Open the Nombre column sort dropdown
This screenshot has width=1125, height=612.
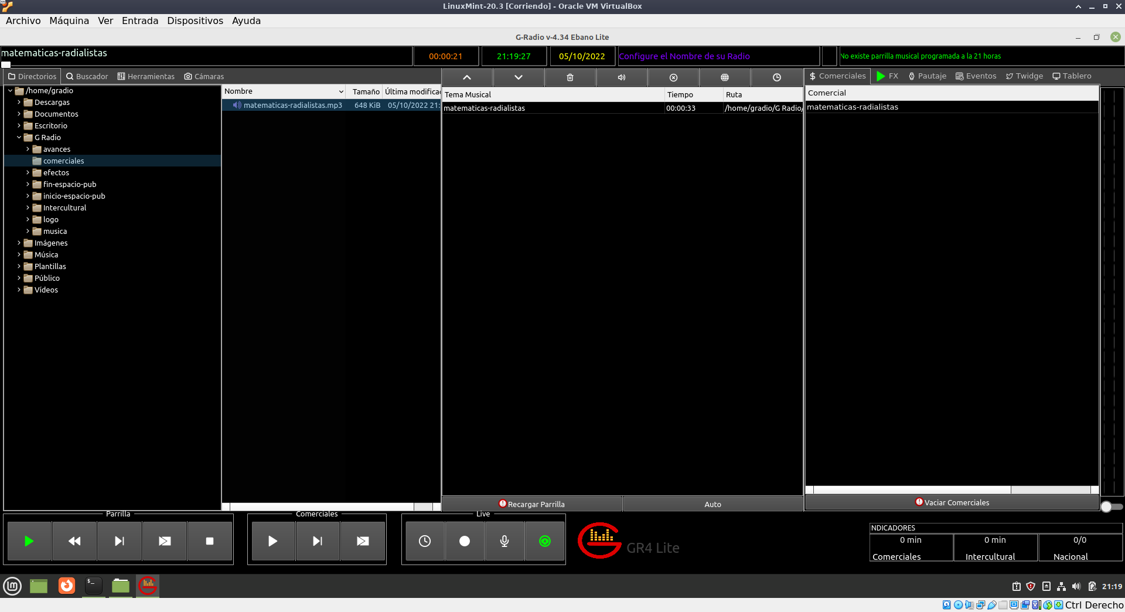coord(341,91)
